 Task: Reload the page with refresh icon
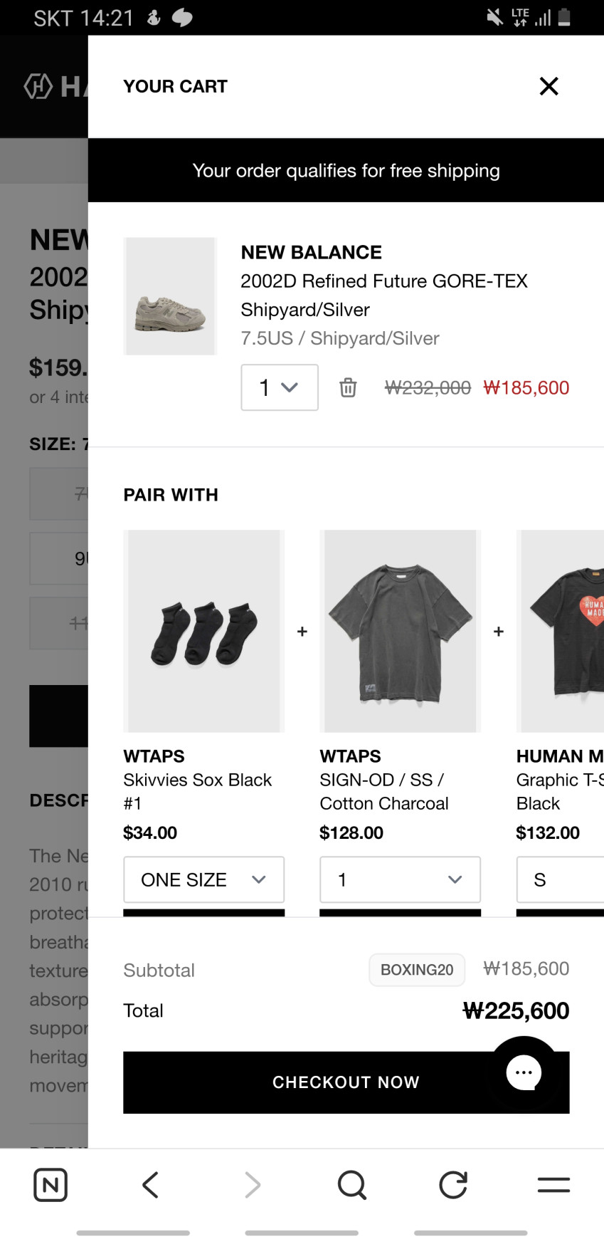(453, 1185)
